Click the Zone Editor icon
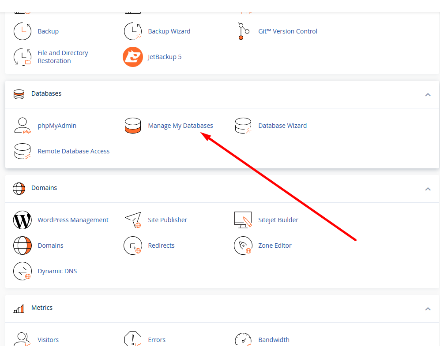Screen dimensions: 440x346 click(x=243, y=246)
